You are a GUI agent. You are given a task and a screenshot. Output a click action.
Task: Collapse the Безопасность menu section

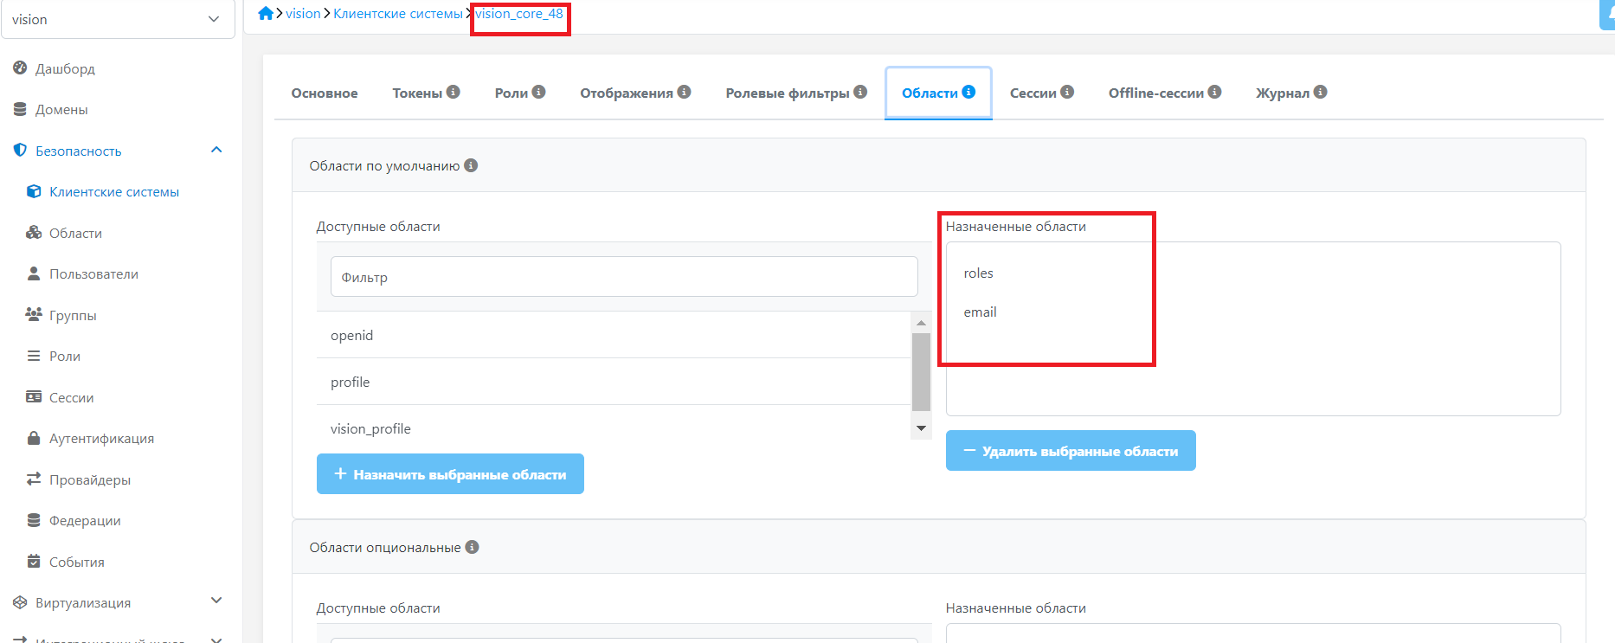tap(216, 151)
